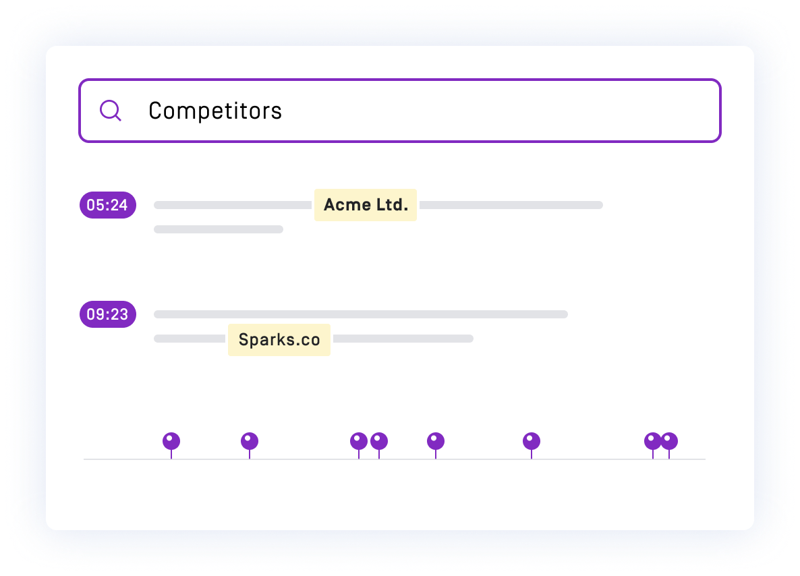
Task: Click the fourth timeline pin marker
Action: click(x=379, y=445)
